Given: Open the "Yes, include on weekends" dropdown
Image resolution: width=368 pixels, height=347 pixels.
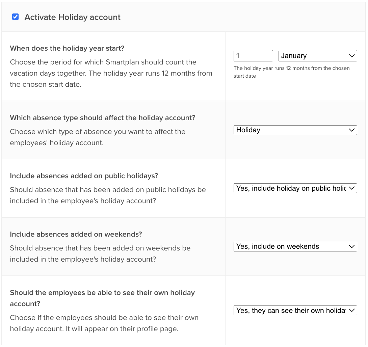Looking at the screenshot, I should pyautogui.click(x=295, y=246).
